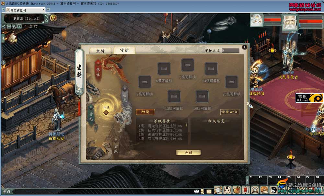This screenshot has width=324, height=196.
Task: Open the 礼 gift icon
Action: [x=14, y=26]
